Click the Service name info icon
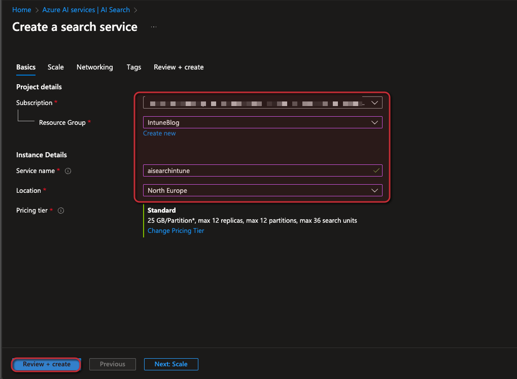This screenshot has width=517, height=379. [68, 171]
